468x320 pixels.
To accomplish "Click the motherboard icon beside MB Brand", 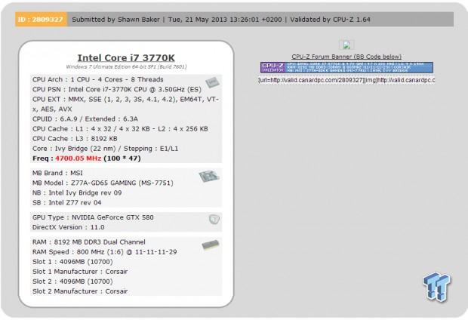I will click(x=209, y=177).
